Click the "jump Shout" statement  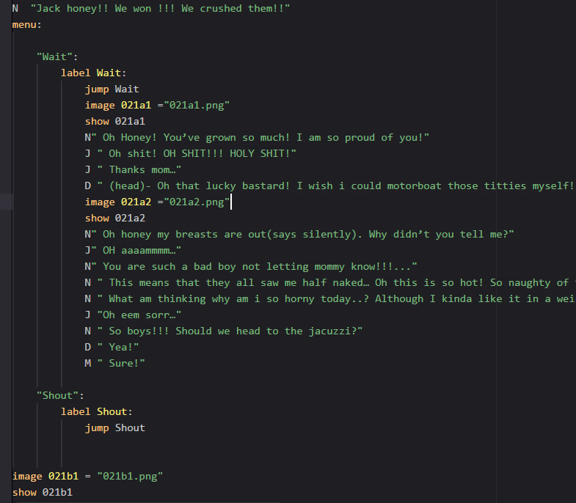click(114, 427)
